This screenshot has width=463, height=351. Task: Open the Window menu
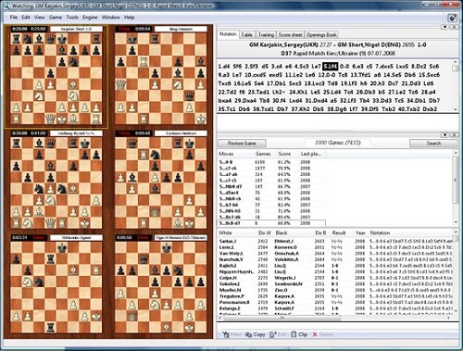[x=110, y=18]
